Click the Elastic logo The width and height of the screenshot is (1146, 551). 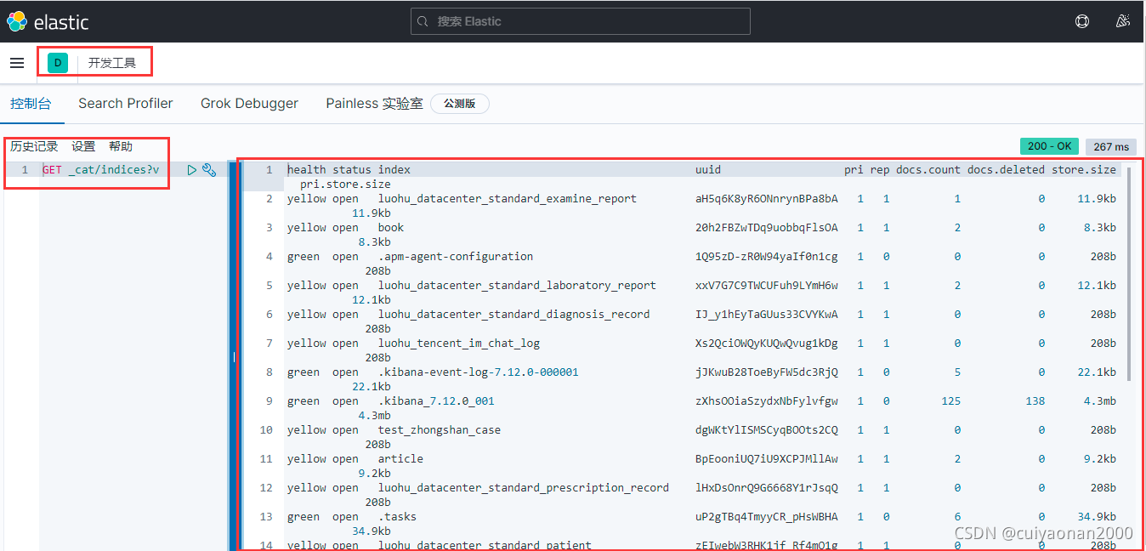click(x=47, y=21)
